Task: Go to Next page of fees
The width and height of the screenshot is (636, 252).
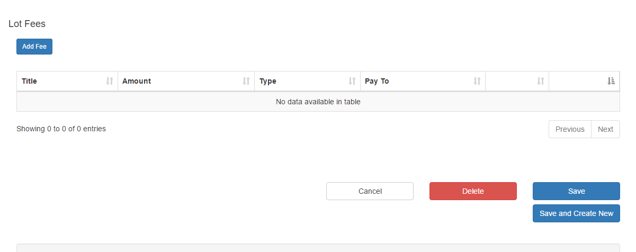Action: click(x=605, y=129)
